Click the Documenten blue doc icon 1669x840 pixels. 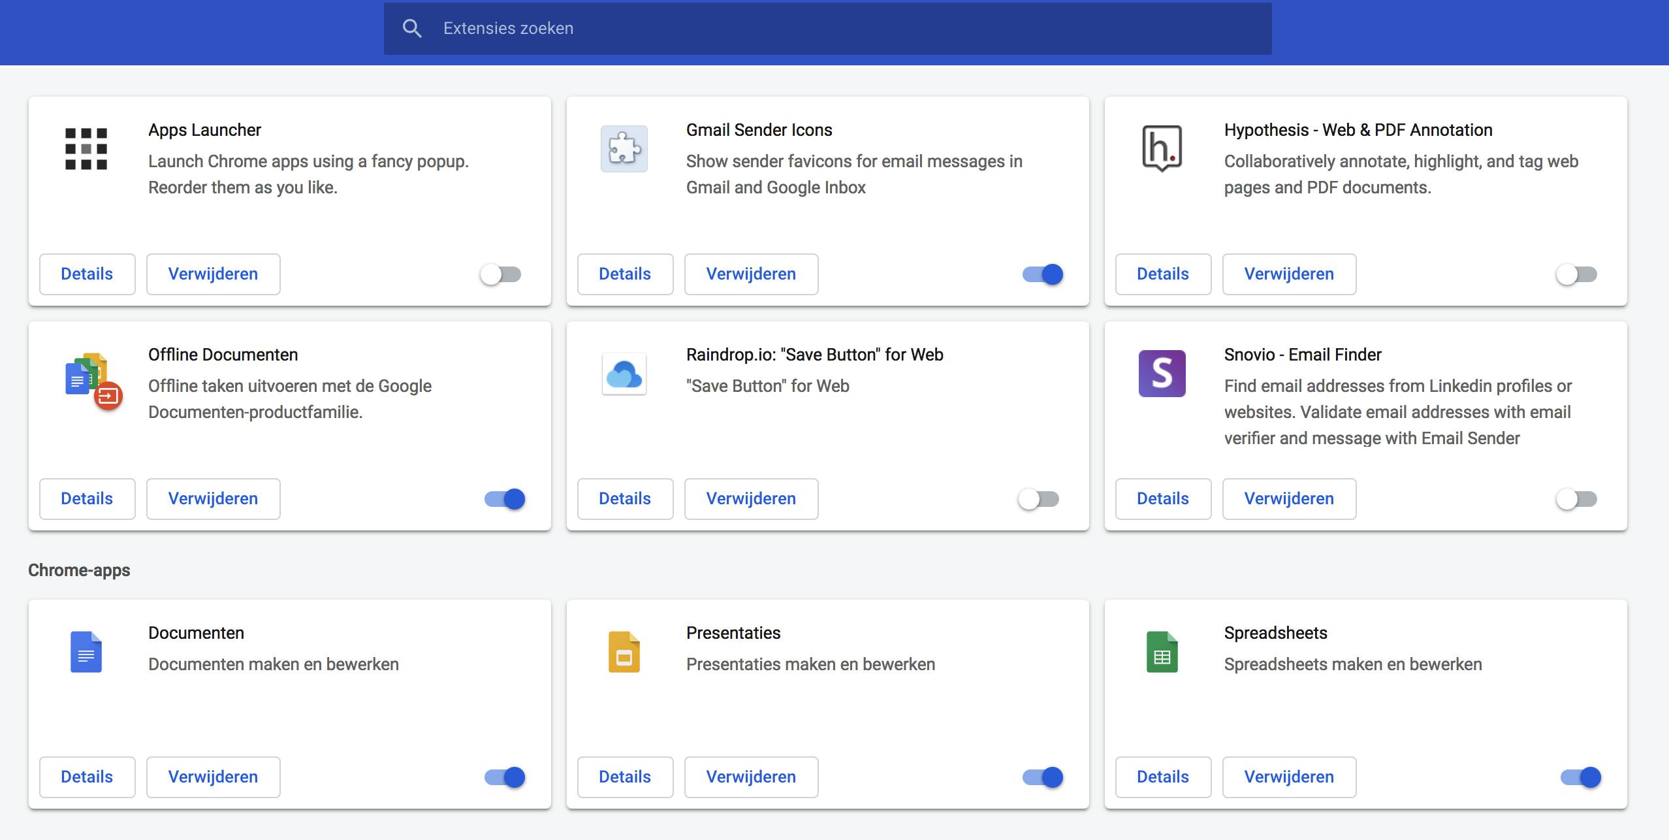click(86, 652)
